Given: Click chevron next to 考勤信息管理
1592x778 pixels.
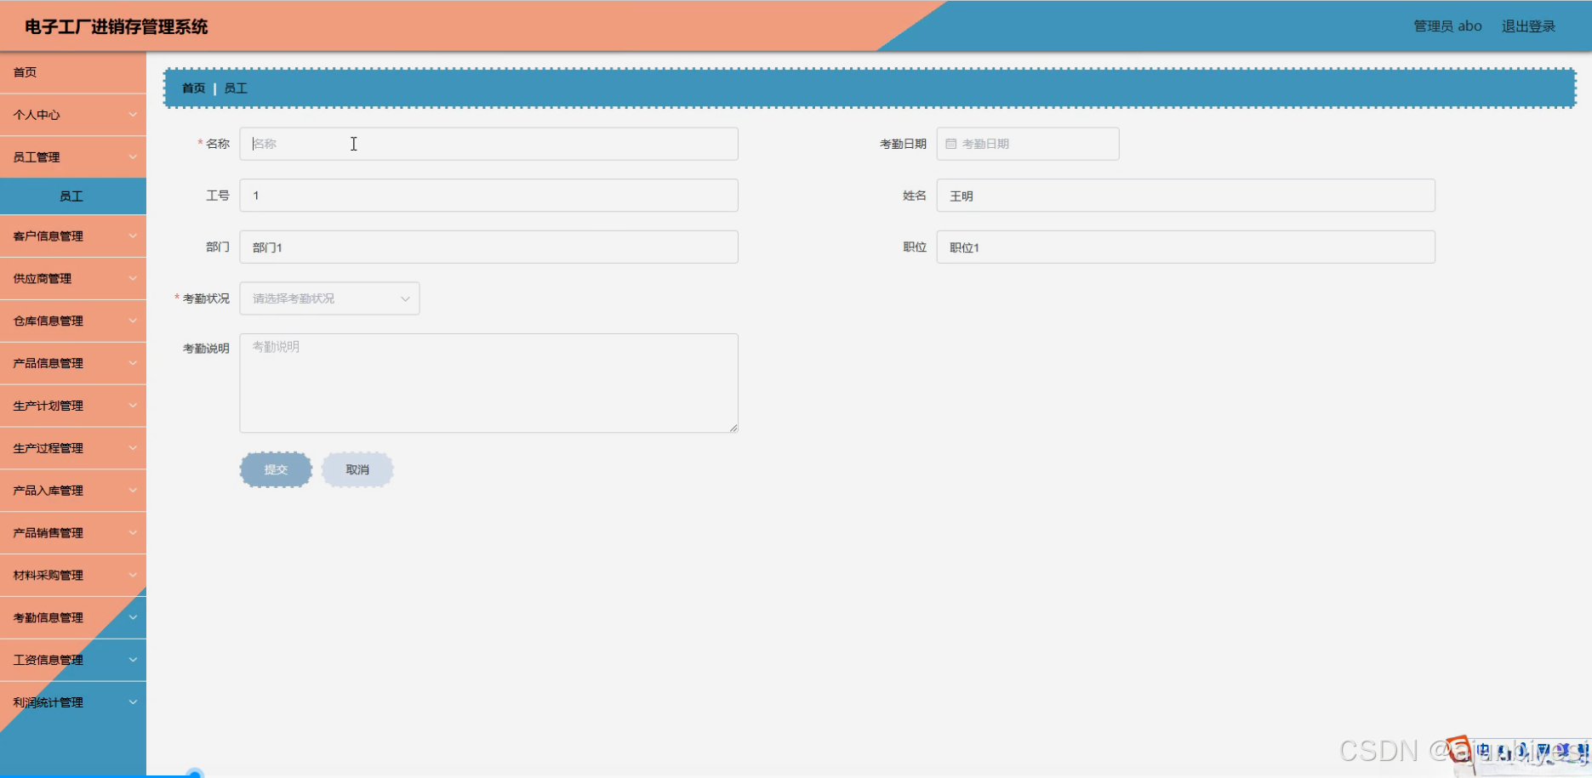Looking at the screenshot, I should [133, 617].
